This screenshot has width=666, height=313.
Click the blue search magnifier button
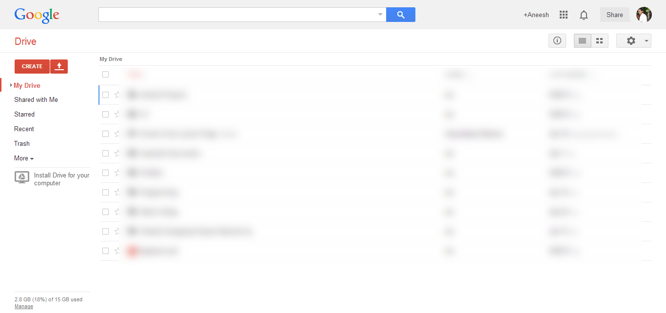tap(401, 15)
